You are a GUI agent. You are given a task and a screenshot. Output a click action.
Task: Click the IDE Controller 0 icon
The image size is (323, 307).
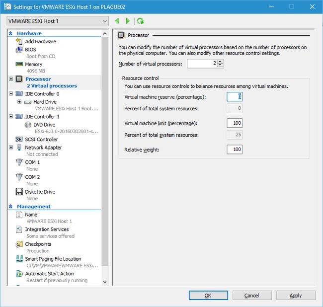click(x=19, y=94)
